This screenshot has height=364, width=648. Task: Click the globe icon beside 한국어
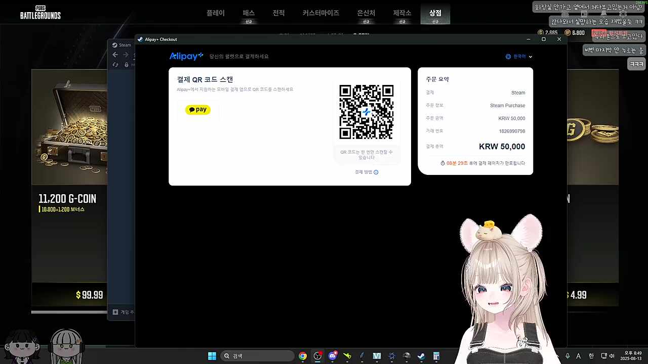click(x=508, y=57)
